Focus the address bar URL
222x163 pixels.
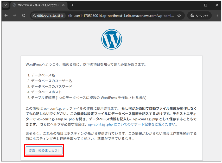click(120, 16)
